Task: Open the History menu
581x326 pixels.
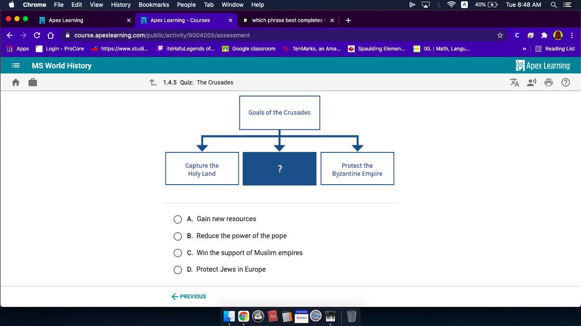Action: pos(121,5)
